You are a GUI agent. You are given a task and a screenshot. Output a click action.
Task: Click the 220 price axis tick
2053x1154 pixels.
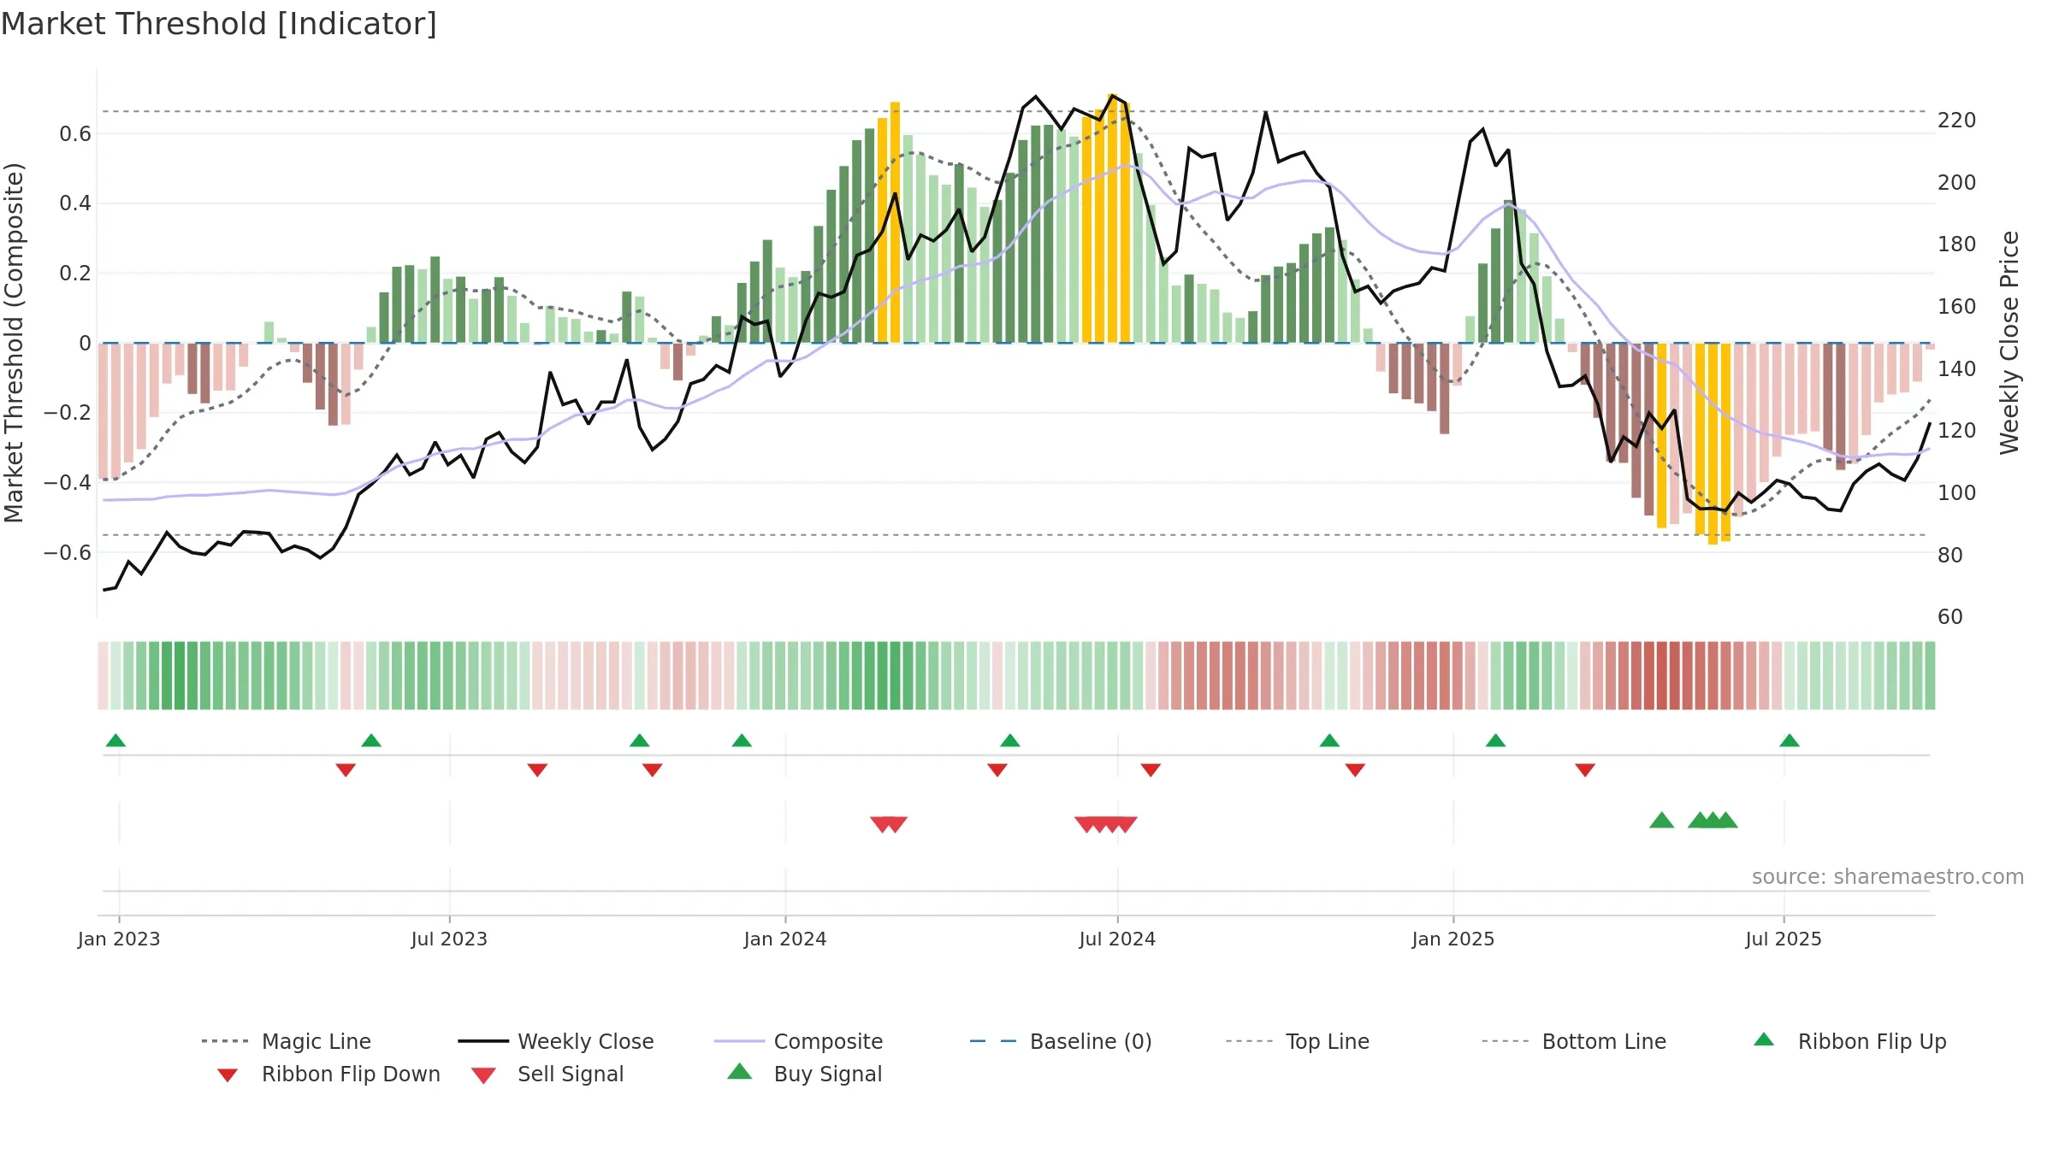pos(1957,121)
